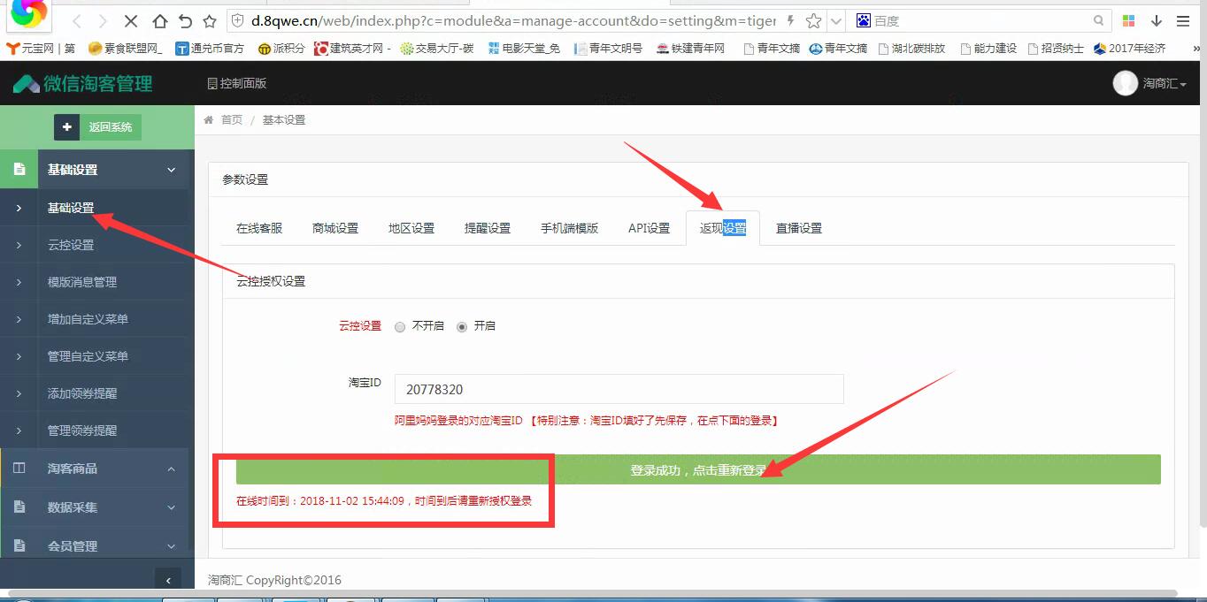Click the 淘商汇 user avatar

(1125, 83)
